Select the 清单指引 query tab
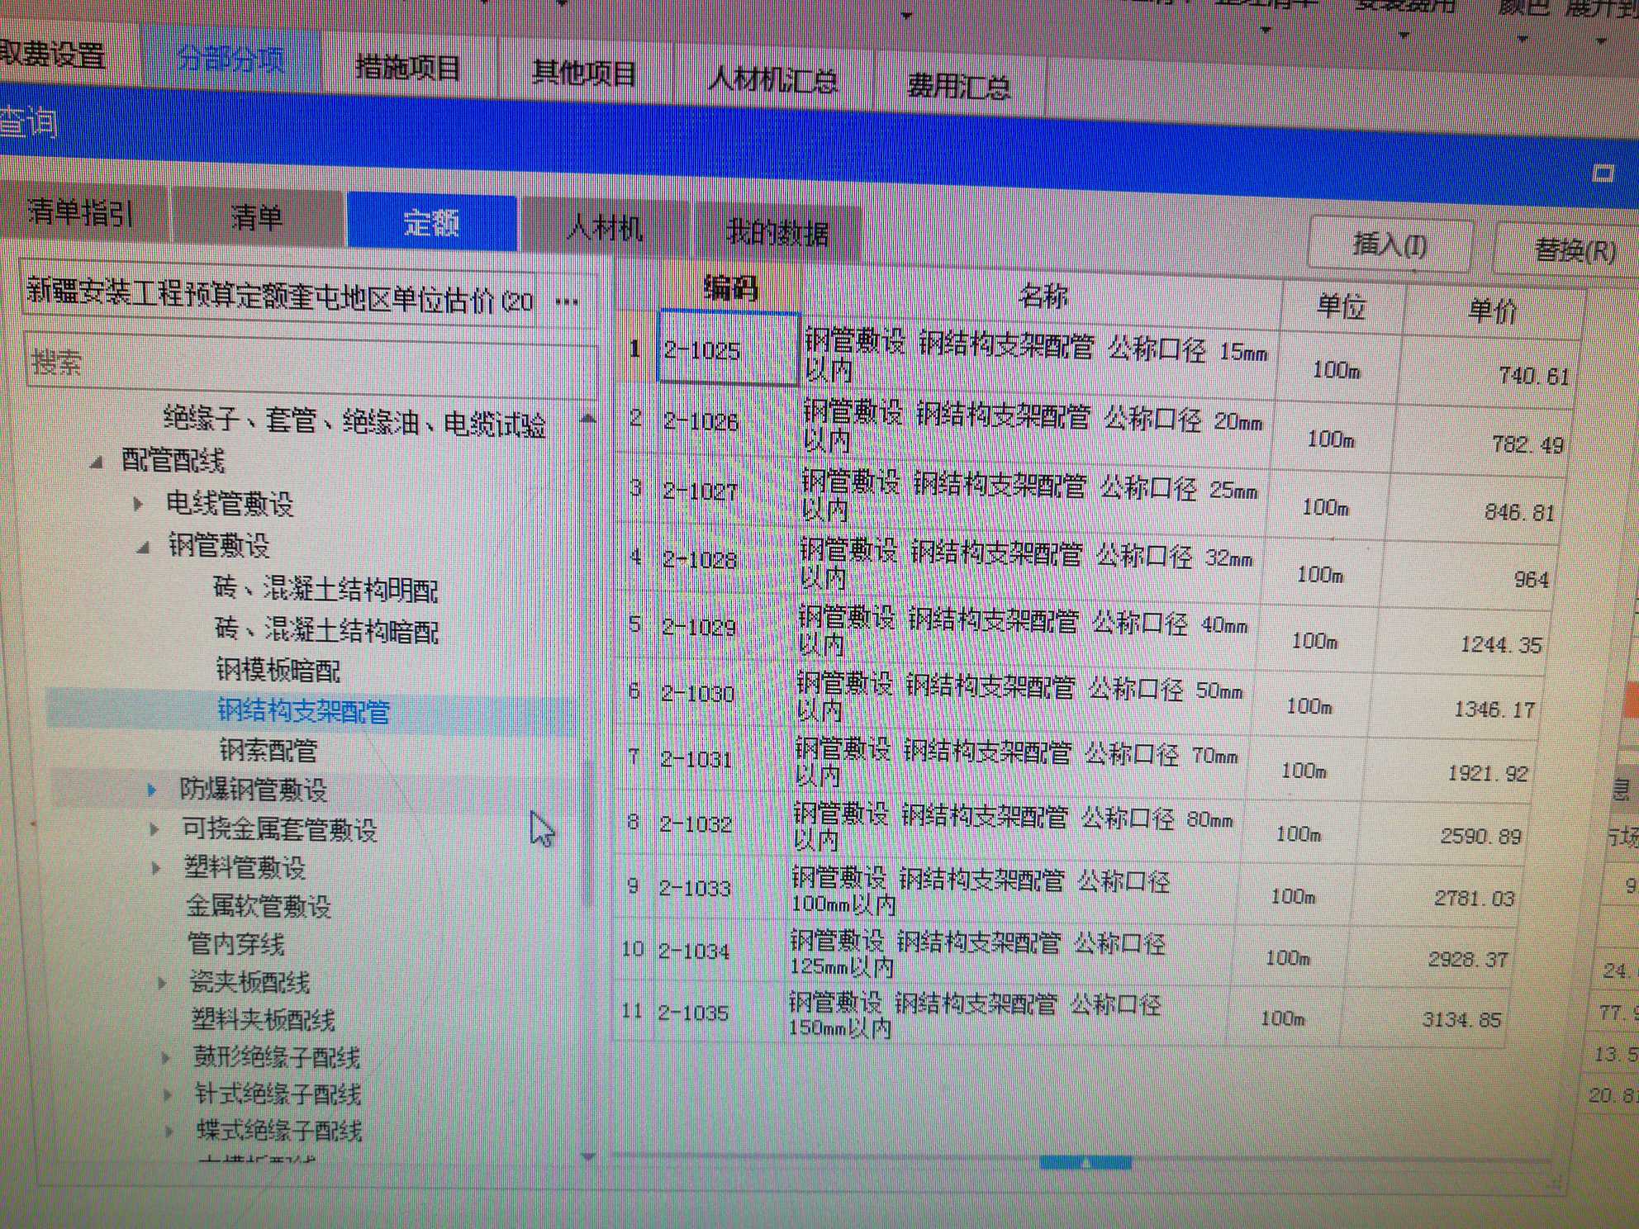Image resolution: width=1639 pixels, height=1229 pixels. pos(80,213)
